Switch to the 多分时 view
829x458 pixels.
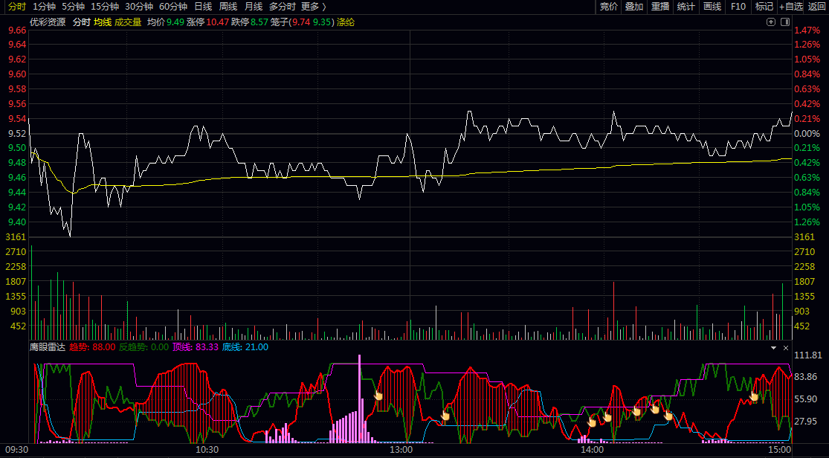(283, 7)
